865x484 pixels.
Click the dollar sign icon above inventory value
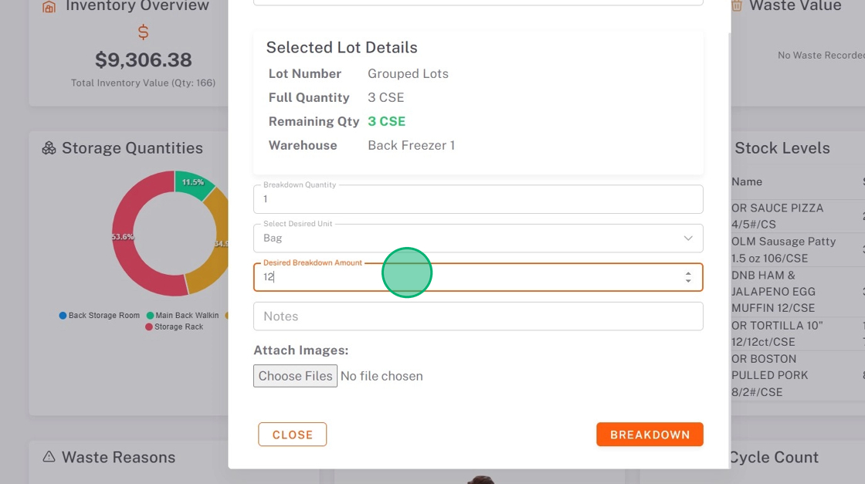(x=143, y=32)
